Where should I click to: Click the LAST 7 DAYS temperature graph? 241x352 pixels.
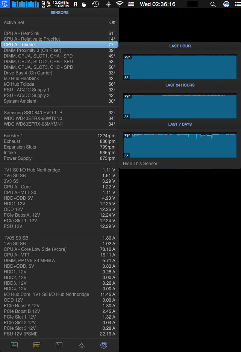click(x=180, y=145)
